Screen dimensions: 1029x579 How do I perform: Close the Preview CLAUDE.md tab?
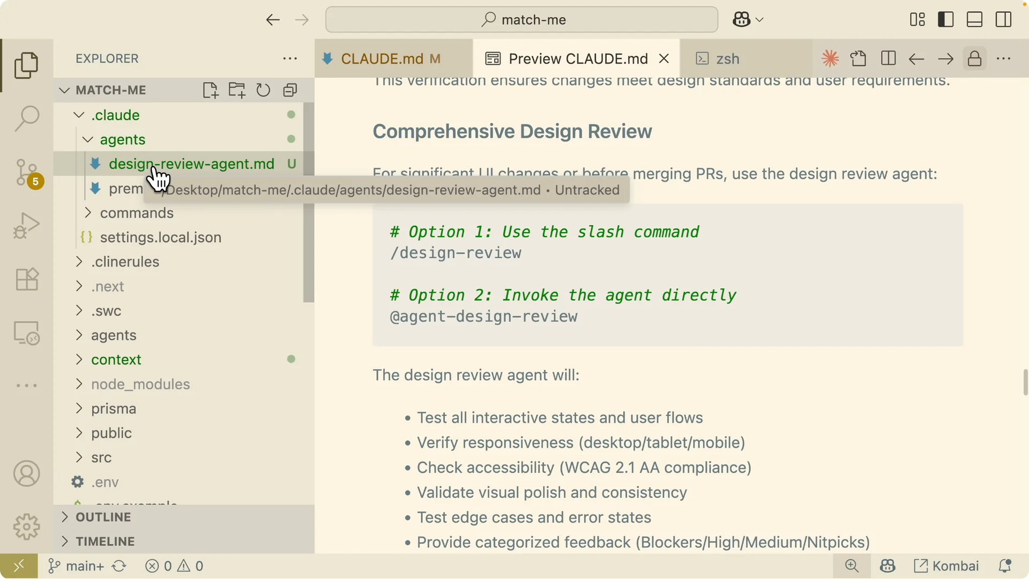coord(664,58)
